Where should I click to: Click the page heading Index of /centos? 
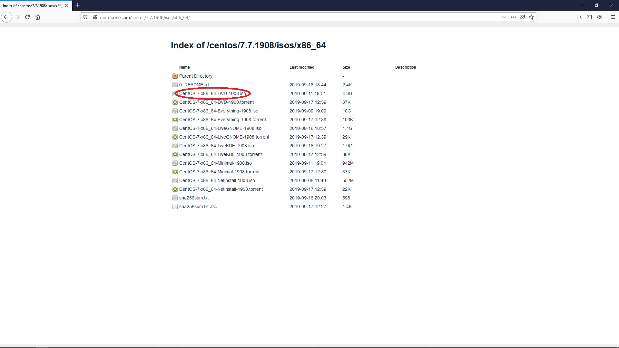248,45
